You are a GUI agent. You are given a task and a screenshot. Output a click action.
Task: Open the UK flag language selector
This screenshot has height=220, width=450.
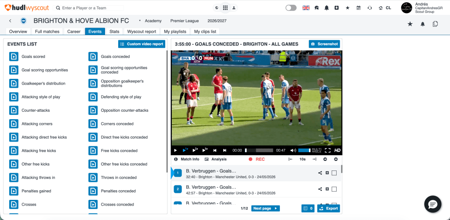[306, 8]
